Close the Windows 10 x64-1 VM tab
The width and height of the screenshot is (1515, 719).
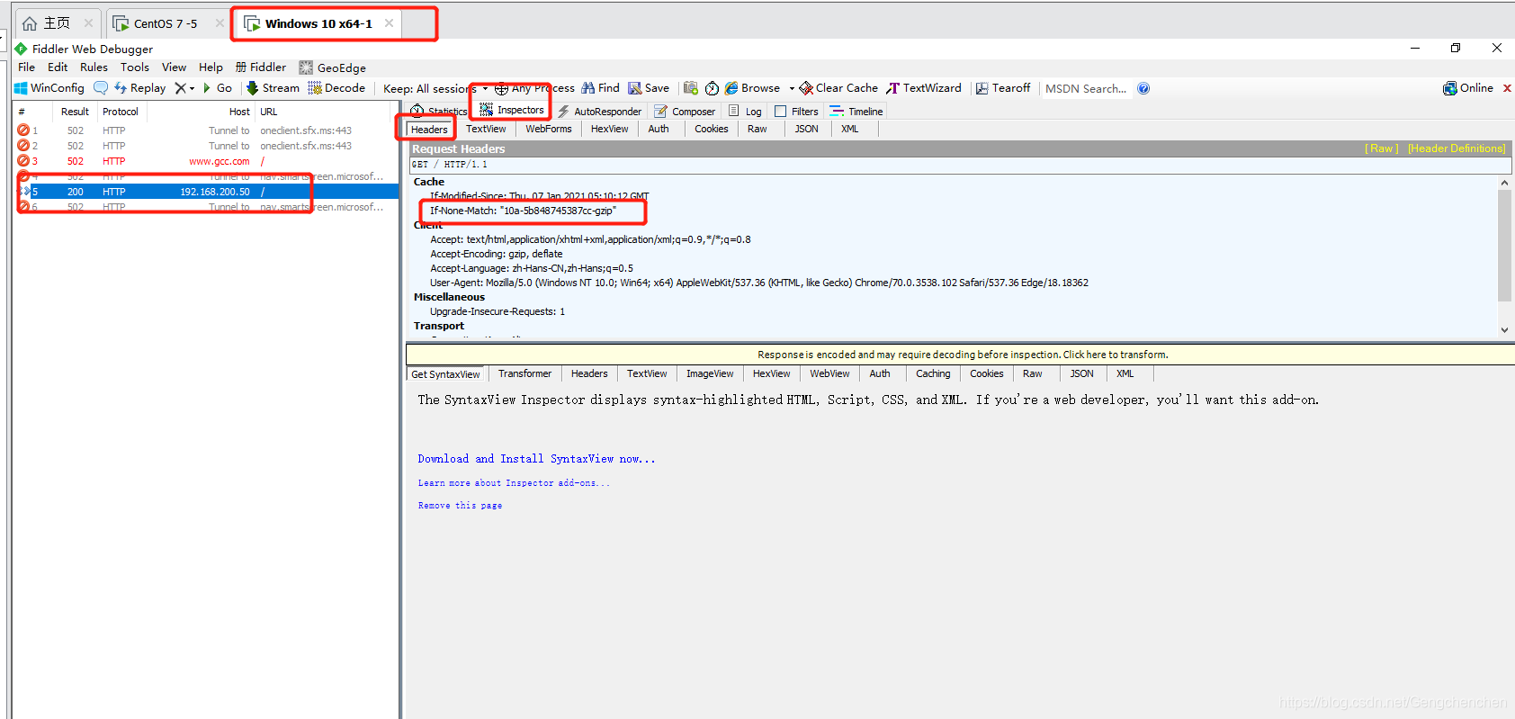coord(389,23)
